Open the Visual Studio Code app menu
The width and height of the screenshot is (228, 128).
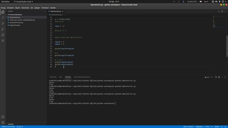[23, 1]
